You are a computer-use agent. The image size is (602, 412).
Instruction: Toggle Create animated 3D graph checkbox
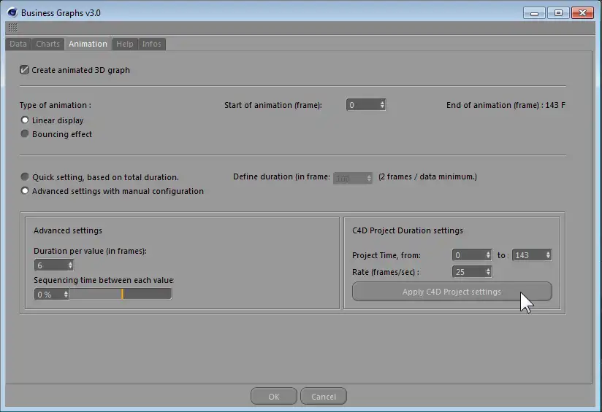pos(24,70)
